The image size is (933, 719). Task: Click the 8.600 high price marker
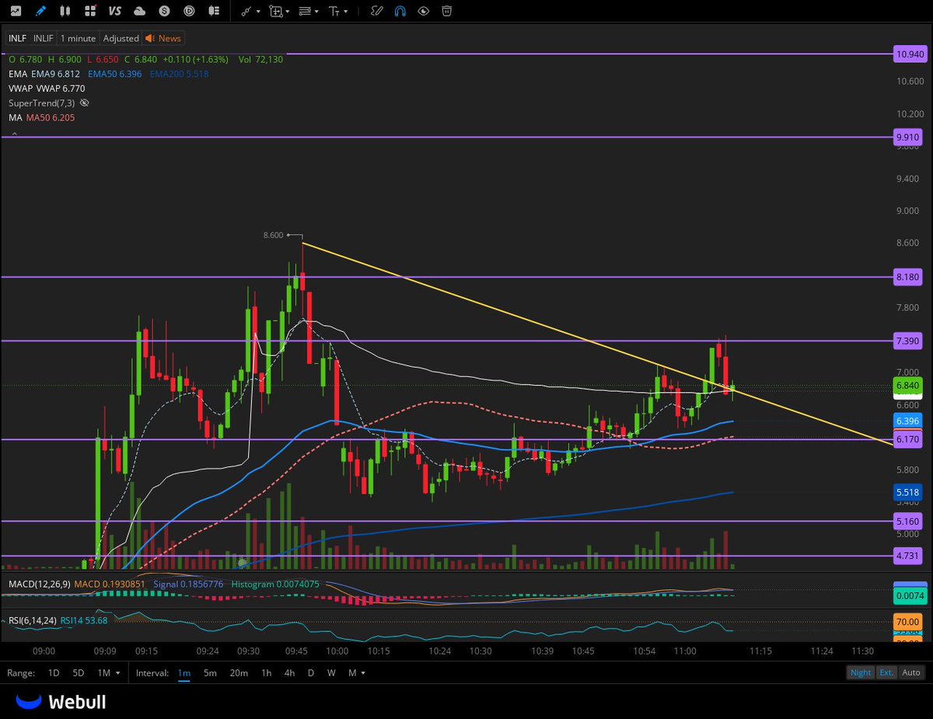274,234
